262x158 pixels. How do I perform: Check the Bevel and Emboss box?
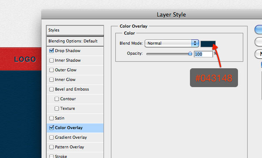coord(52,89)
